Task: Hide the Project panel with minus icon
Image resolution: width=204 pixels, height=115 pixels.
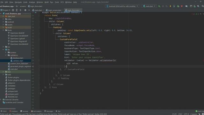Action: (29, 10)
